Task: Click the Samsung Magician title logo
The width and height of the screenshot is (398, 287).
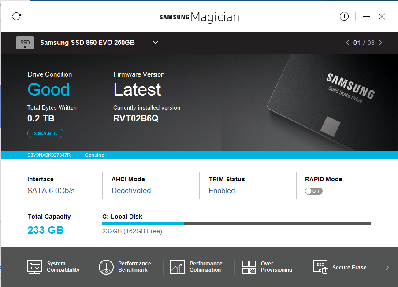Action: (x=199, y=17)
